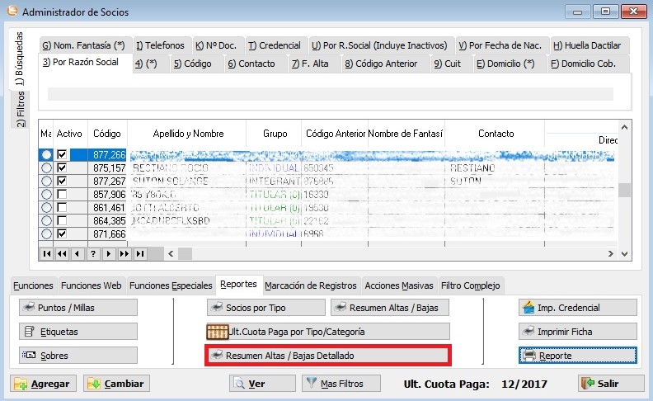The width and height of the screenshot is (653, 401).
Task: Open Mas Filtros filter options
Action: click(x=343, y=384)
